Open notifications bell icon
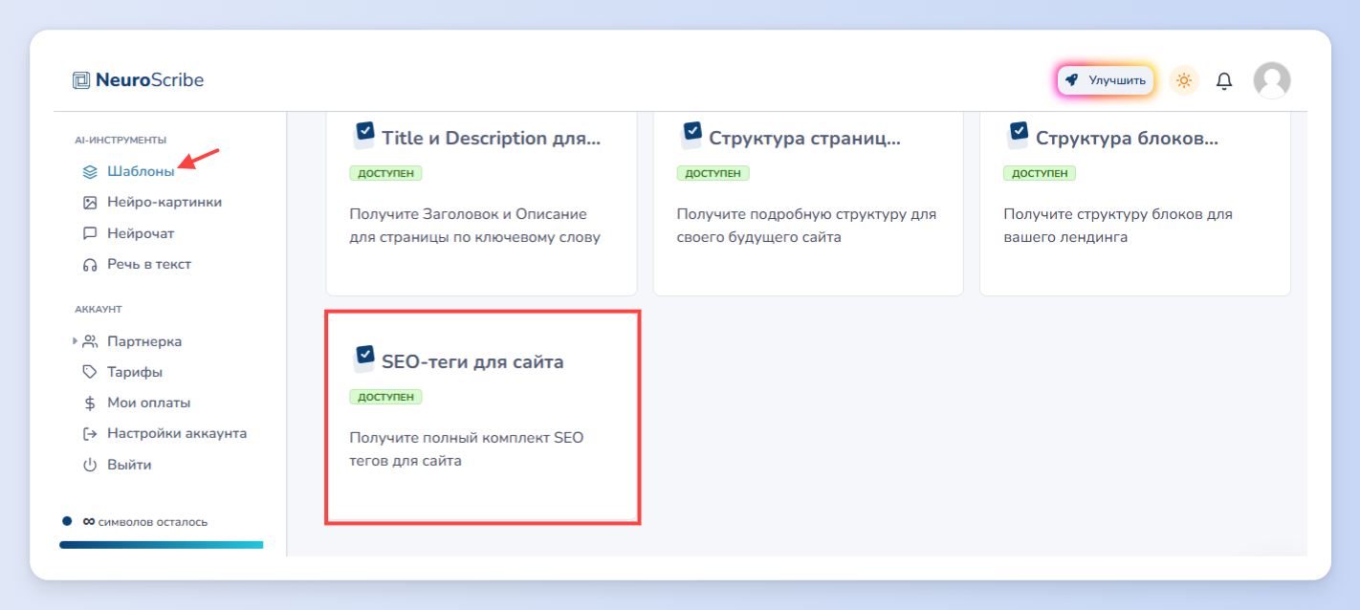This screenshot has width=1360, height=610. coord(1224,81)
